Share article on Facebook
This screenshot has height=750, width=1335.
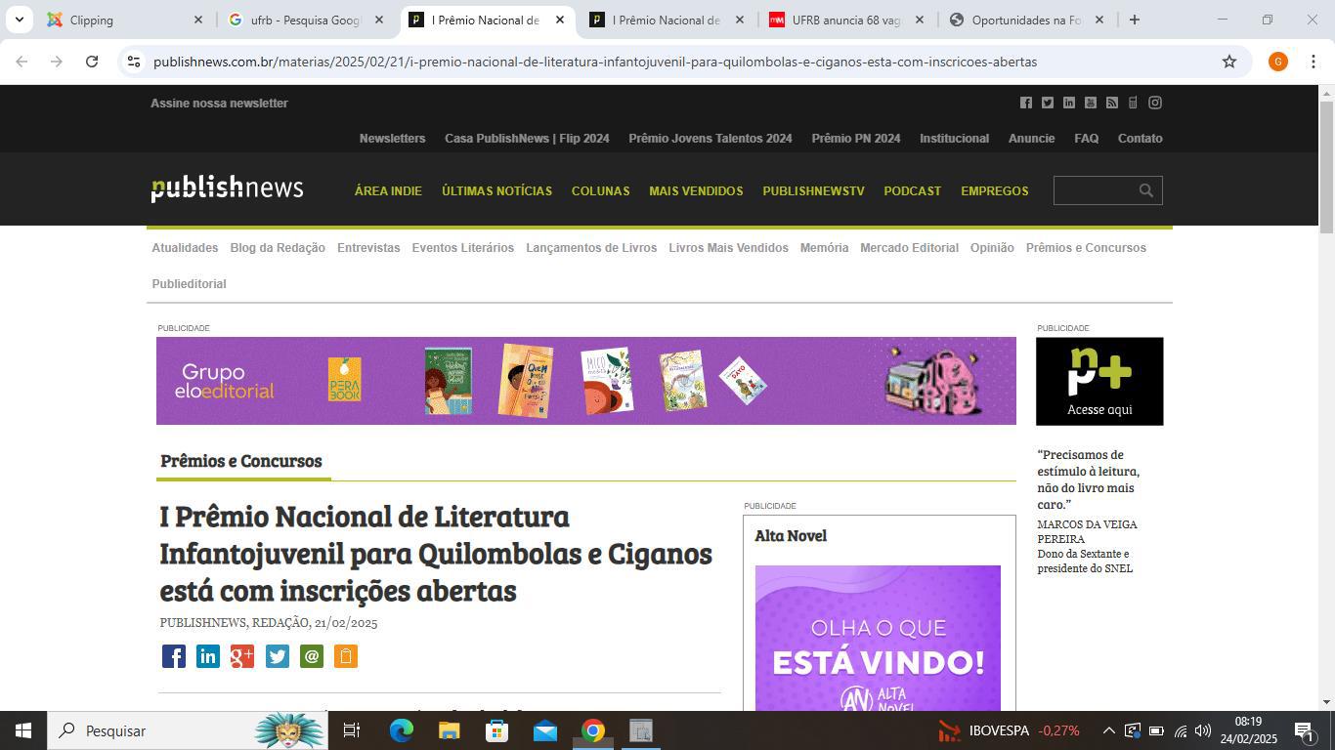[x=174, y=656]
